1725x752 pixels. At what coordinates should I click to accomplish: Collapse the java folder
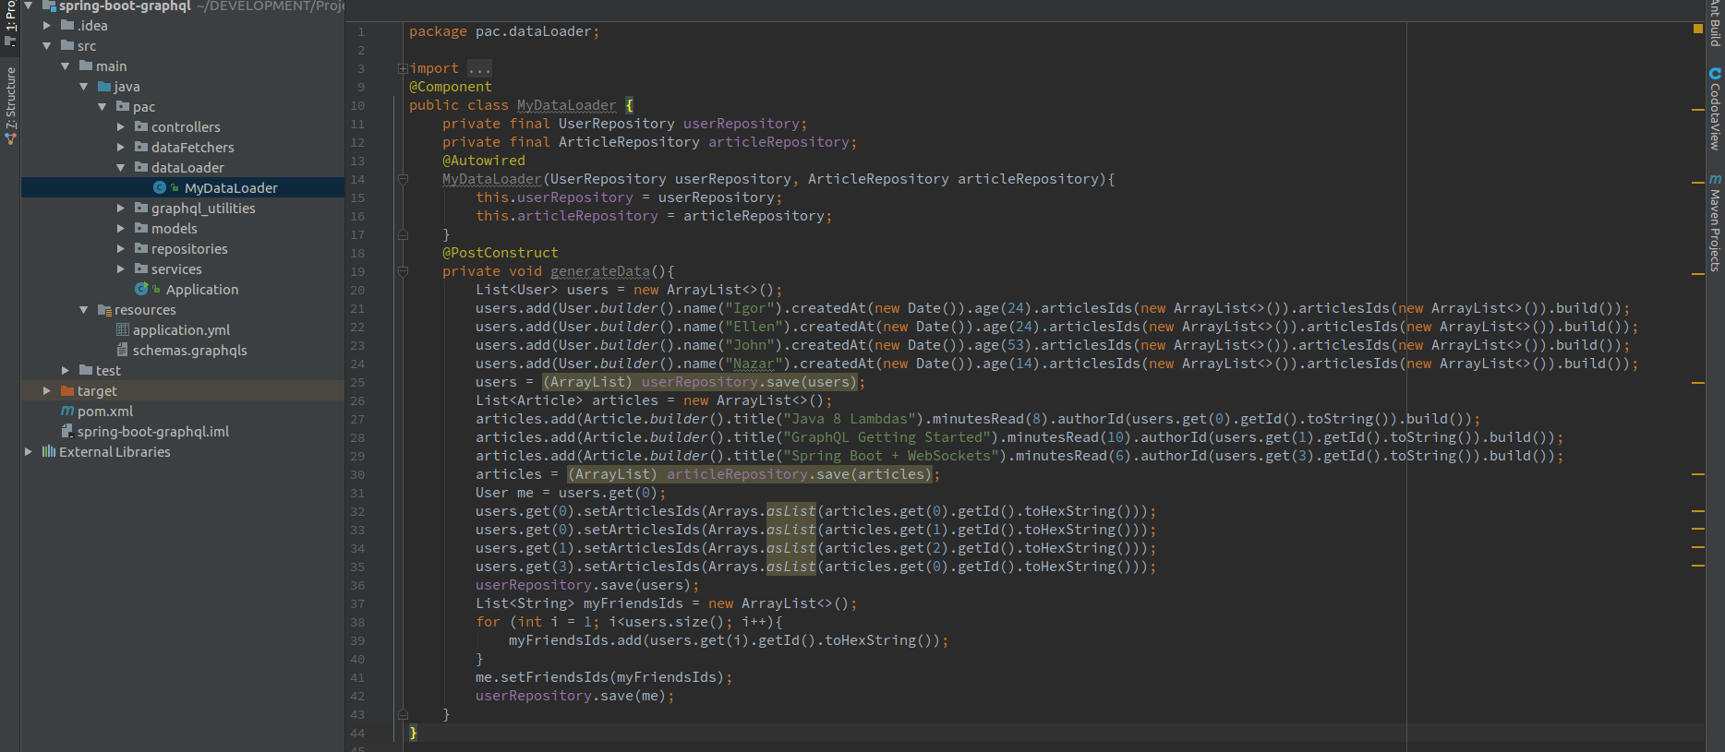click(x=84, y=86)
